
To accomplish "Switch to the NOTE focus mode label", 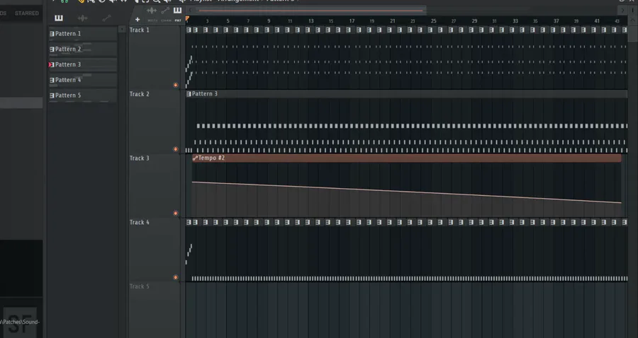I will (x=152, y=21).
